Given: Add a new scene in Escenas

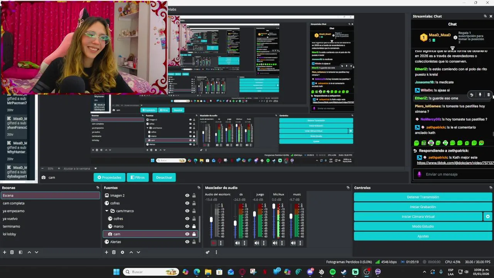Looking at the screenshot, I should click(5, 252).
